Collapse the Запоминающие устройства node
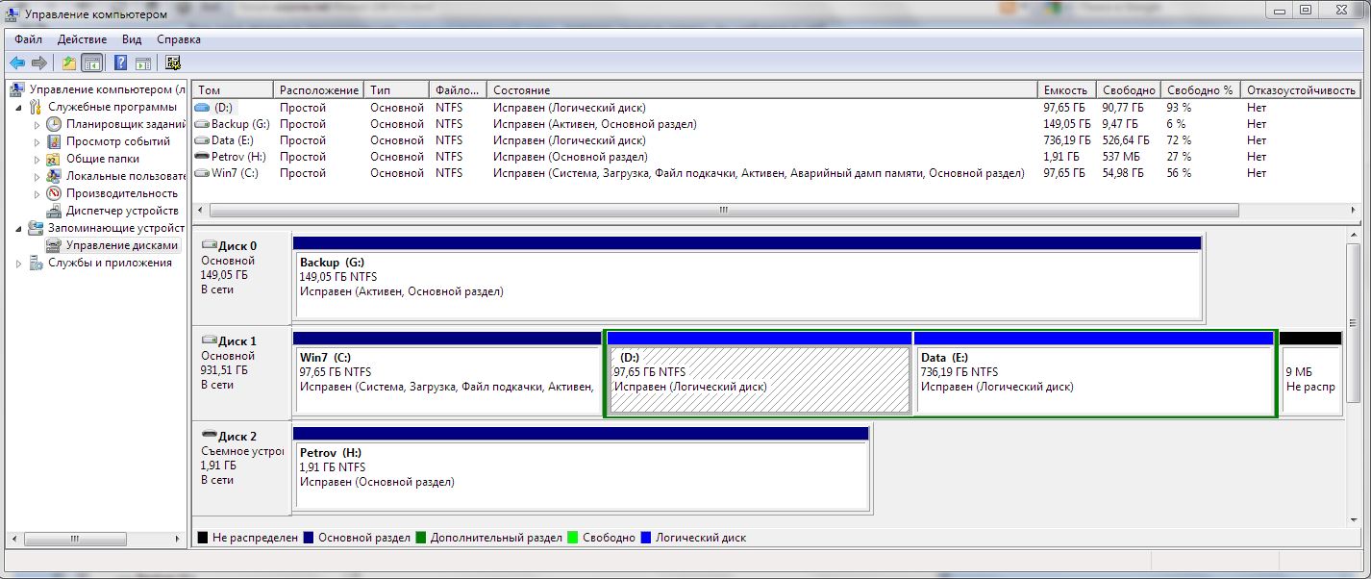Screen dimensions: 1371x579 tap(19, 228)
